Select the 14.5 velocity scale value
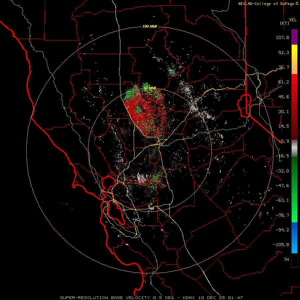This screenshot has height=300, width=300. (x=284, y=126)
